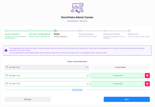Delete the 192.168.71.133 node
This screenshot has width=155, height=107.
pos(147,84)
